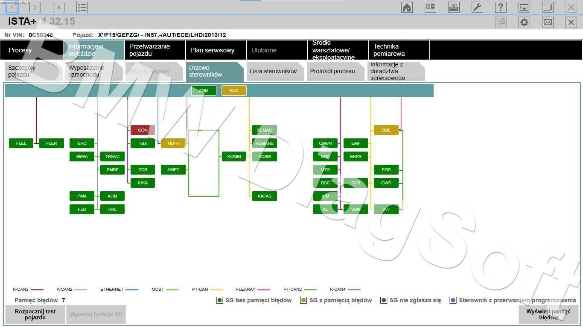The image size is (583, 327).
Task: Select the EMF control unit
Action: pos(356,143)
